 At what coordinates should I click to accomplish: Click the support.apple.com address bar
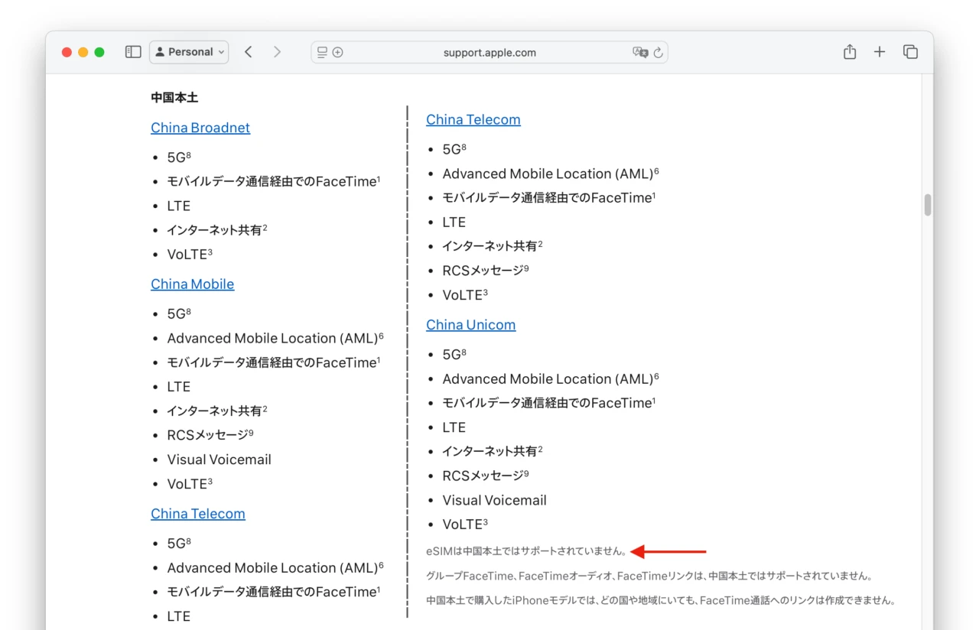point(489,53)
